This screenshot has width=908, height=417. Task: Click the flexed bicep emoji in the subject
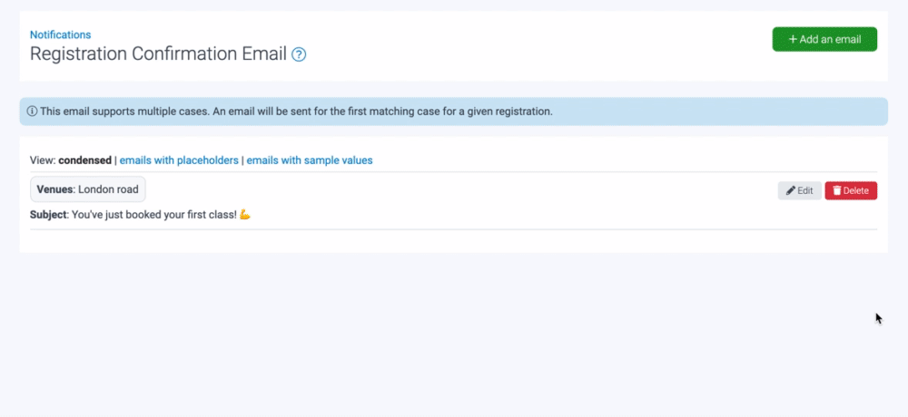point(244,215)
